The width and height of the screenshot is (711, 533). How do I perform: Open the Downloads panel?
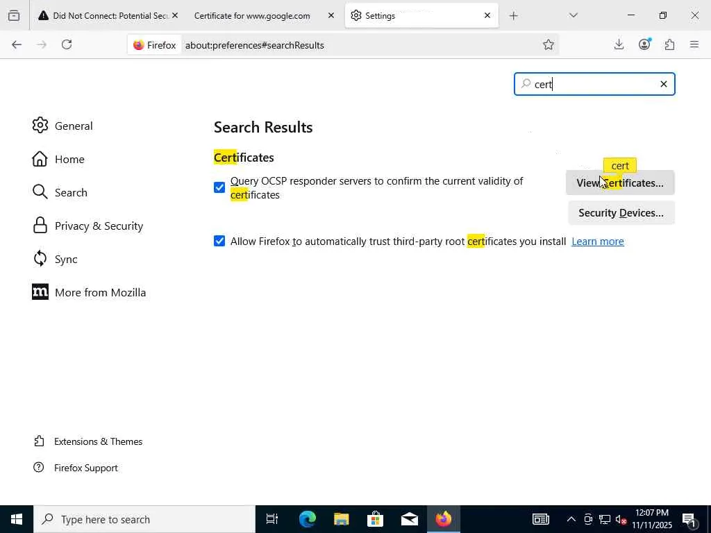619,44
